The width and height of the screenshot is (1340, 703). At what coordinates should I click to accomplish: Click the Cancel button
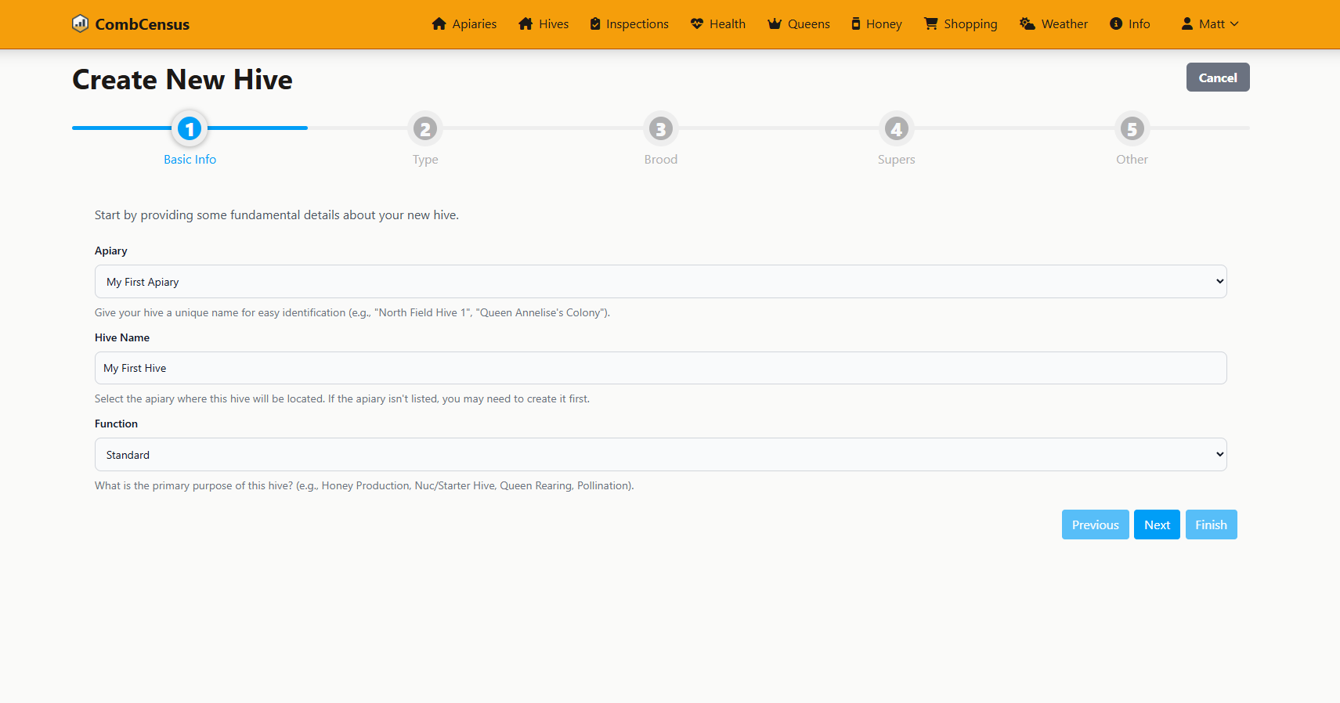[1218, 78]
